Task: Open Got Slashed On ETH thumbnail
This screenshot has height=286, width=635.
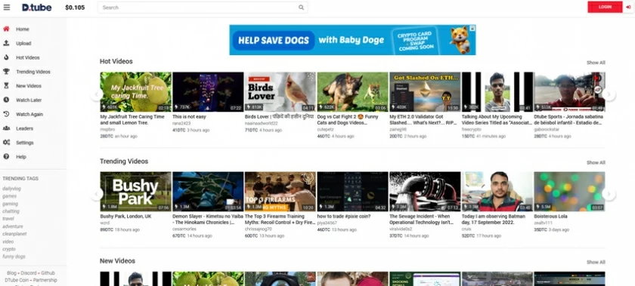Action: [x=425, y=92]
